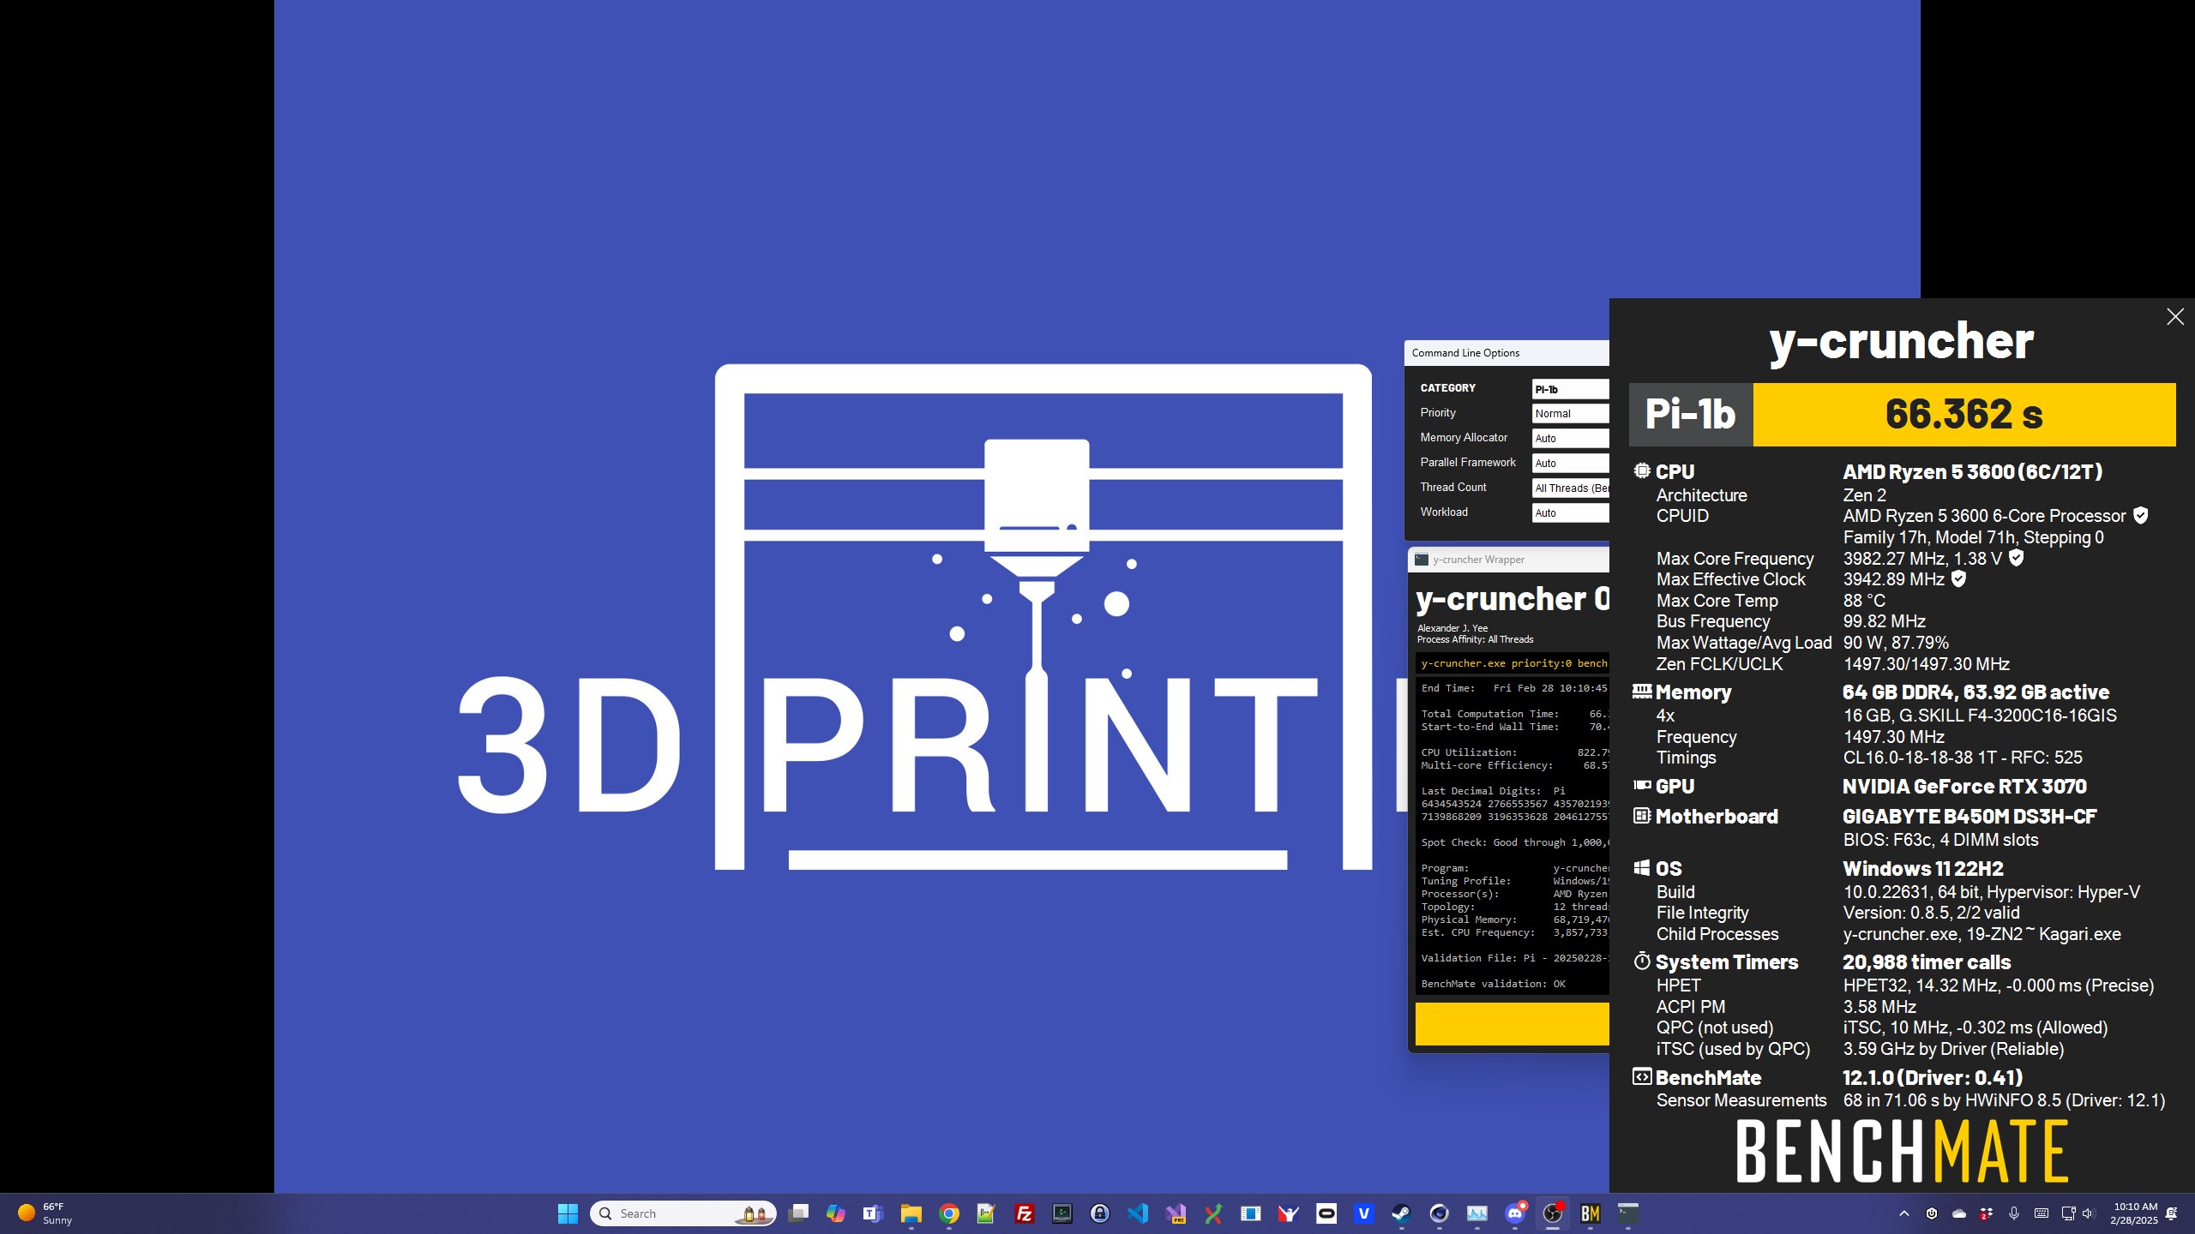The width and height of the screenshot is (2195, 1234).
Task: Open Discord from the taskbar
Action: (1515, 1213)
